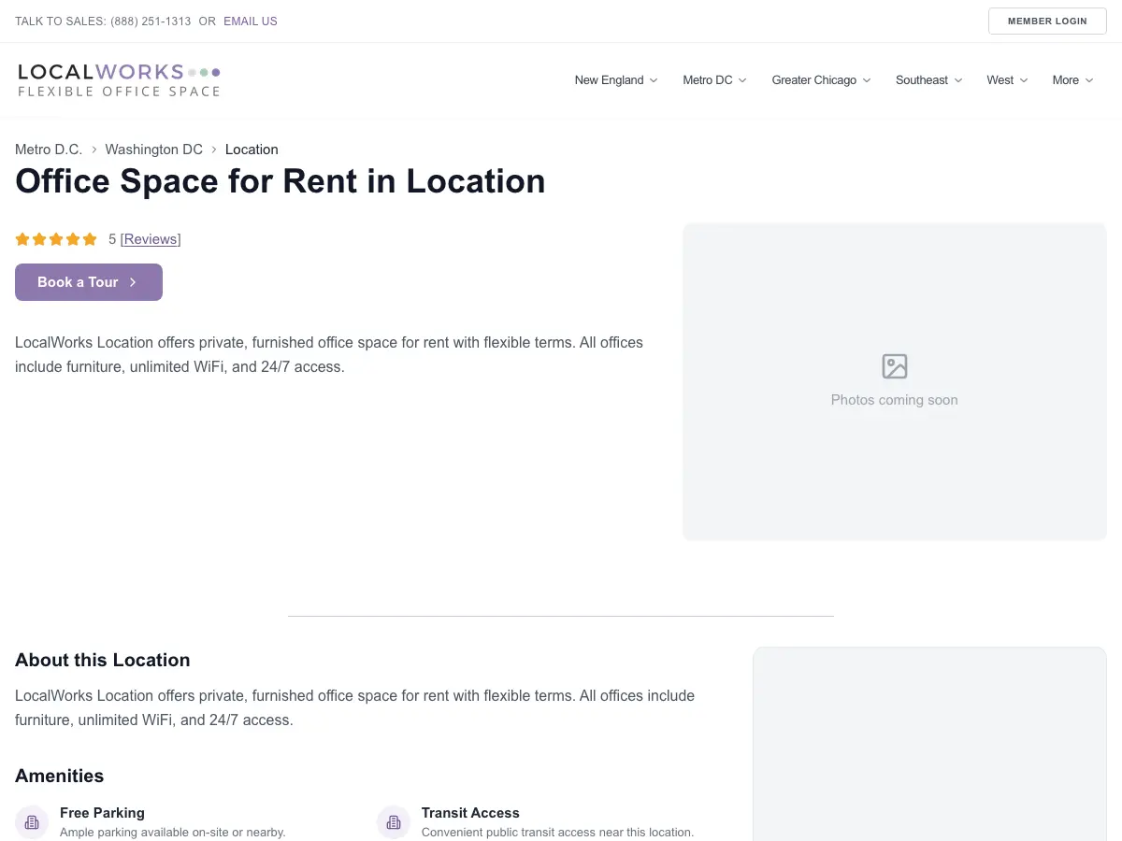Click 'Convenient public transit access' description
Viewport: 1122px width, 841px height.
(558, 832)
